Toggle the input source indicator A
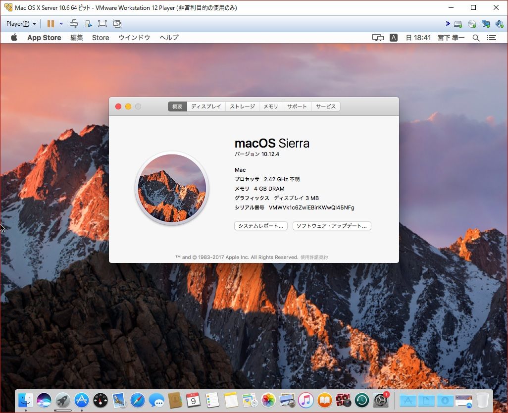Image resolution: width=508 pixels, height=413 pixels. (394, 38)
